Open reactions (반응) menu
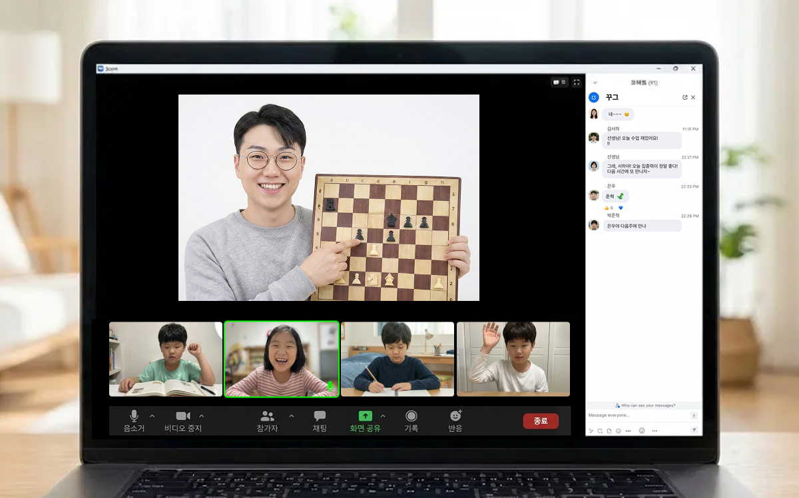Viewport: 799px width, 498px height. [x=455, y=421]
